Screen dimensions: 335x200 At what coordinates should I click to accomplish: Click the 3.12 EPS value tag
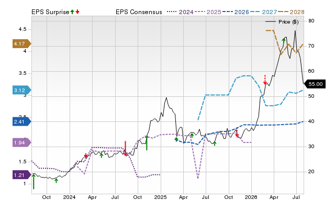click(21, 90)
